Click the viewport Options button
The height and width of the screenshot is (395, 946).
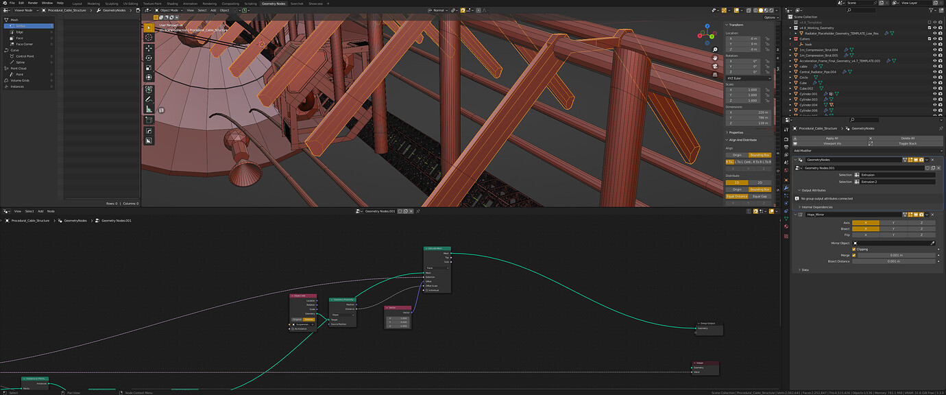tap(770, 18)
